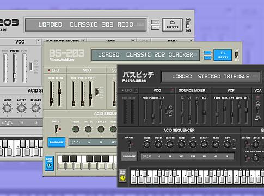Click upper blue button left of BS-203 Presets
Screen dimensions: 264x196
(207, 53)
